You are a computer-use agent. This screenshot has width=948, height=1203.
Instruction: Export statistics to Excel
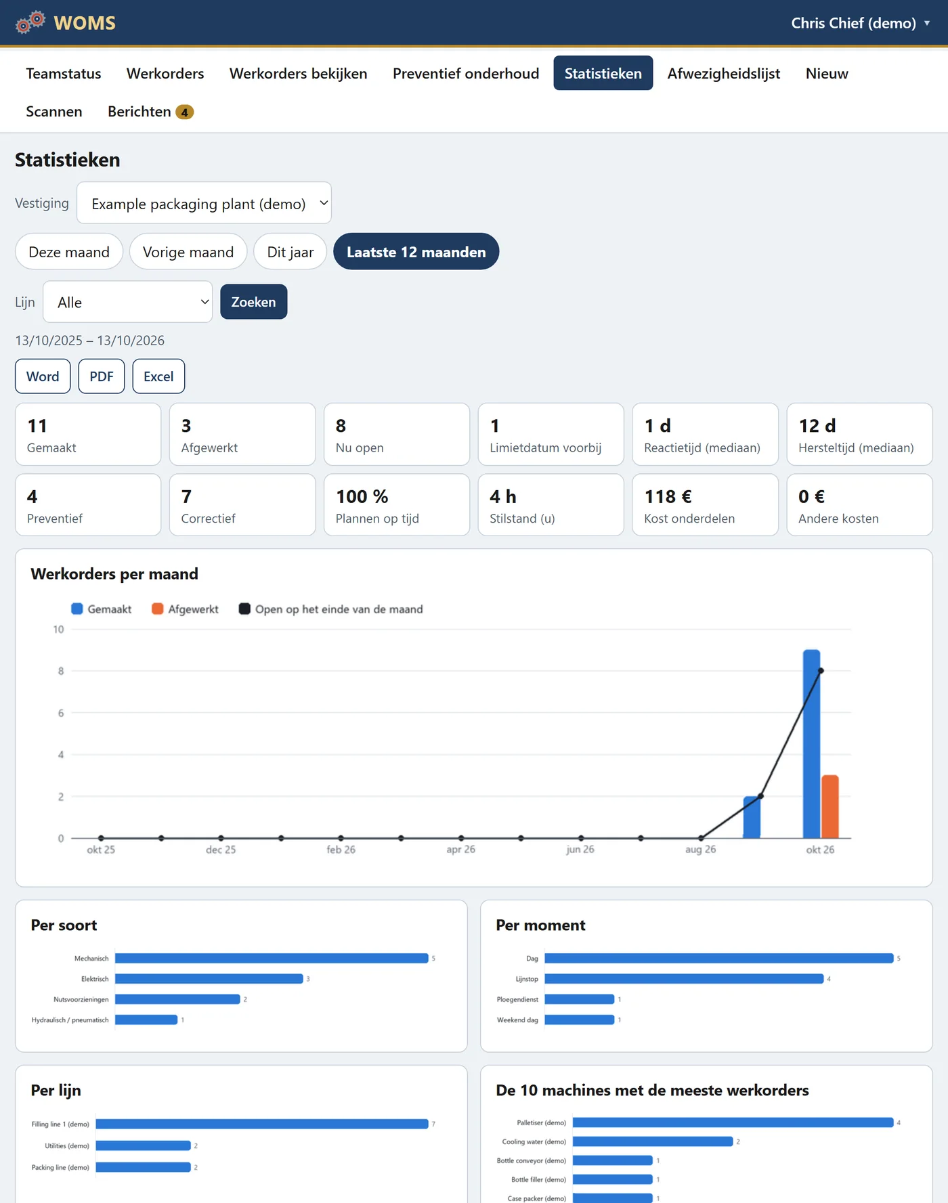(x=158, y=376)
